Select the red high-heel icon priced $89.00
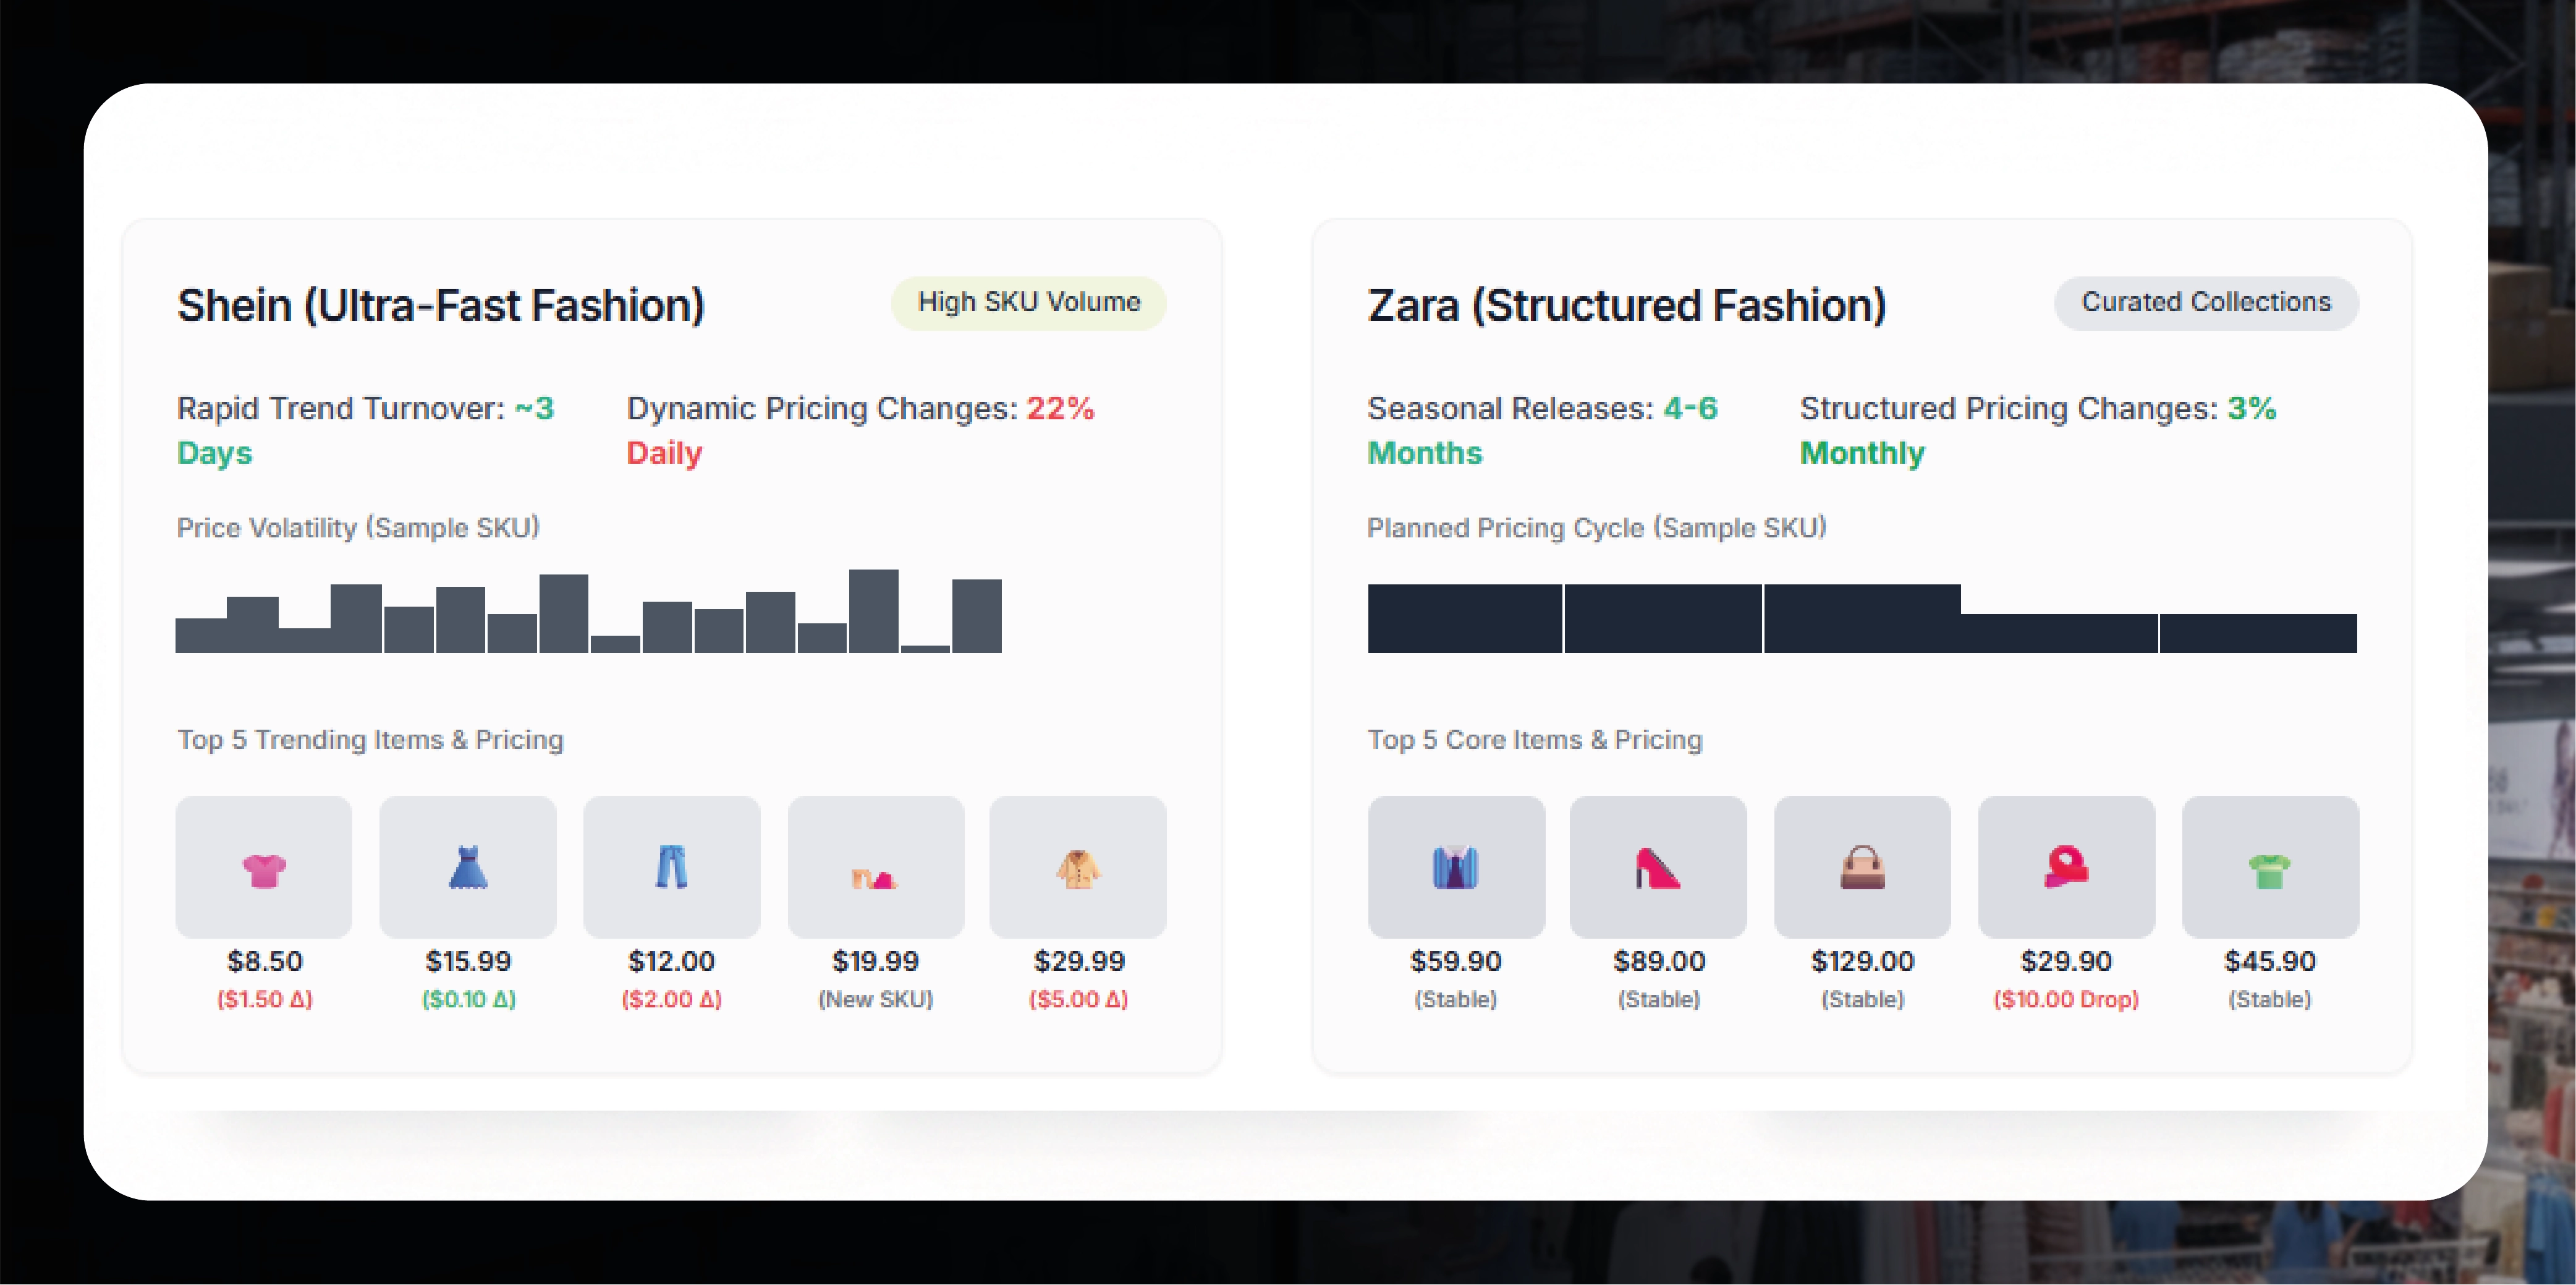The width and height of the screenshot is (2576, 1285). [1658, 867]
